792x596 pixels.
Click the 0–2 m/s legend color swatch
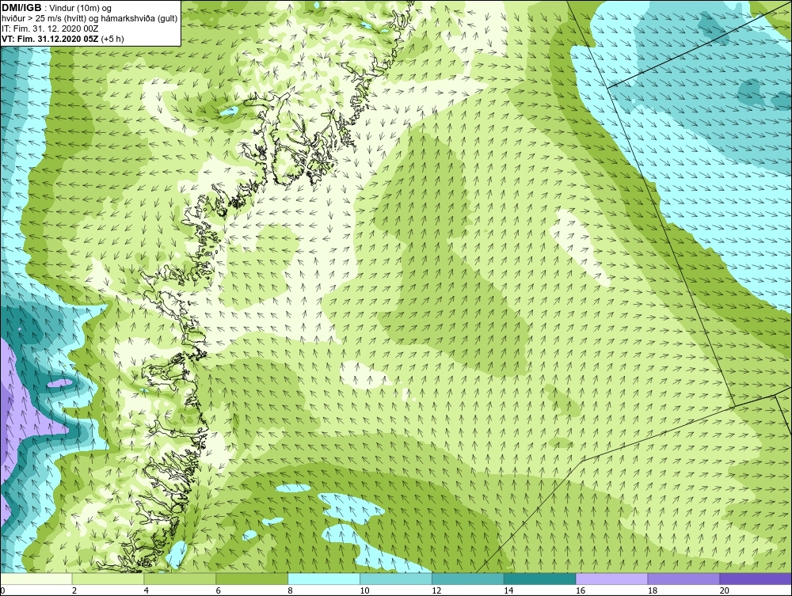click(36, 579)
